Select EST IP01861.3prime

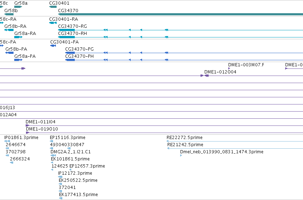(7, 141)
